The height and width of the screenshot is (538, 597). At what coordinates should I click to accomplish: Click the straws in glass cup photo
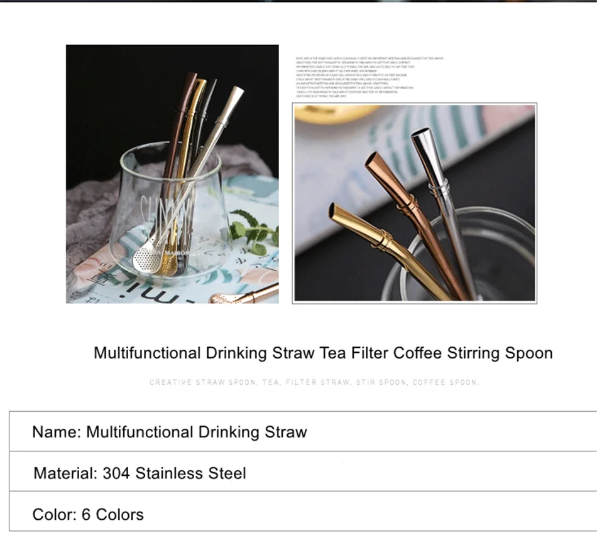(172, 174)
